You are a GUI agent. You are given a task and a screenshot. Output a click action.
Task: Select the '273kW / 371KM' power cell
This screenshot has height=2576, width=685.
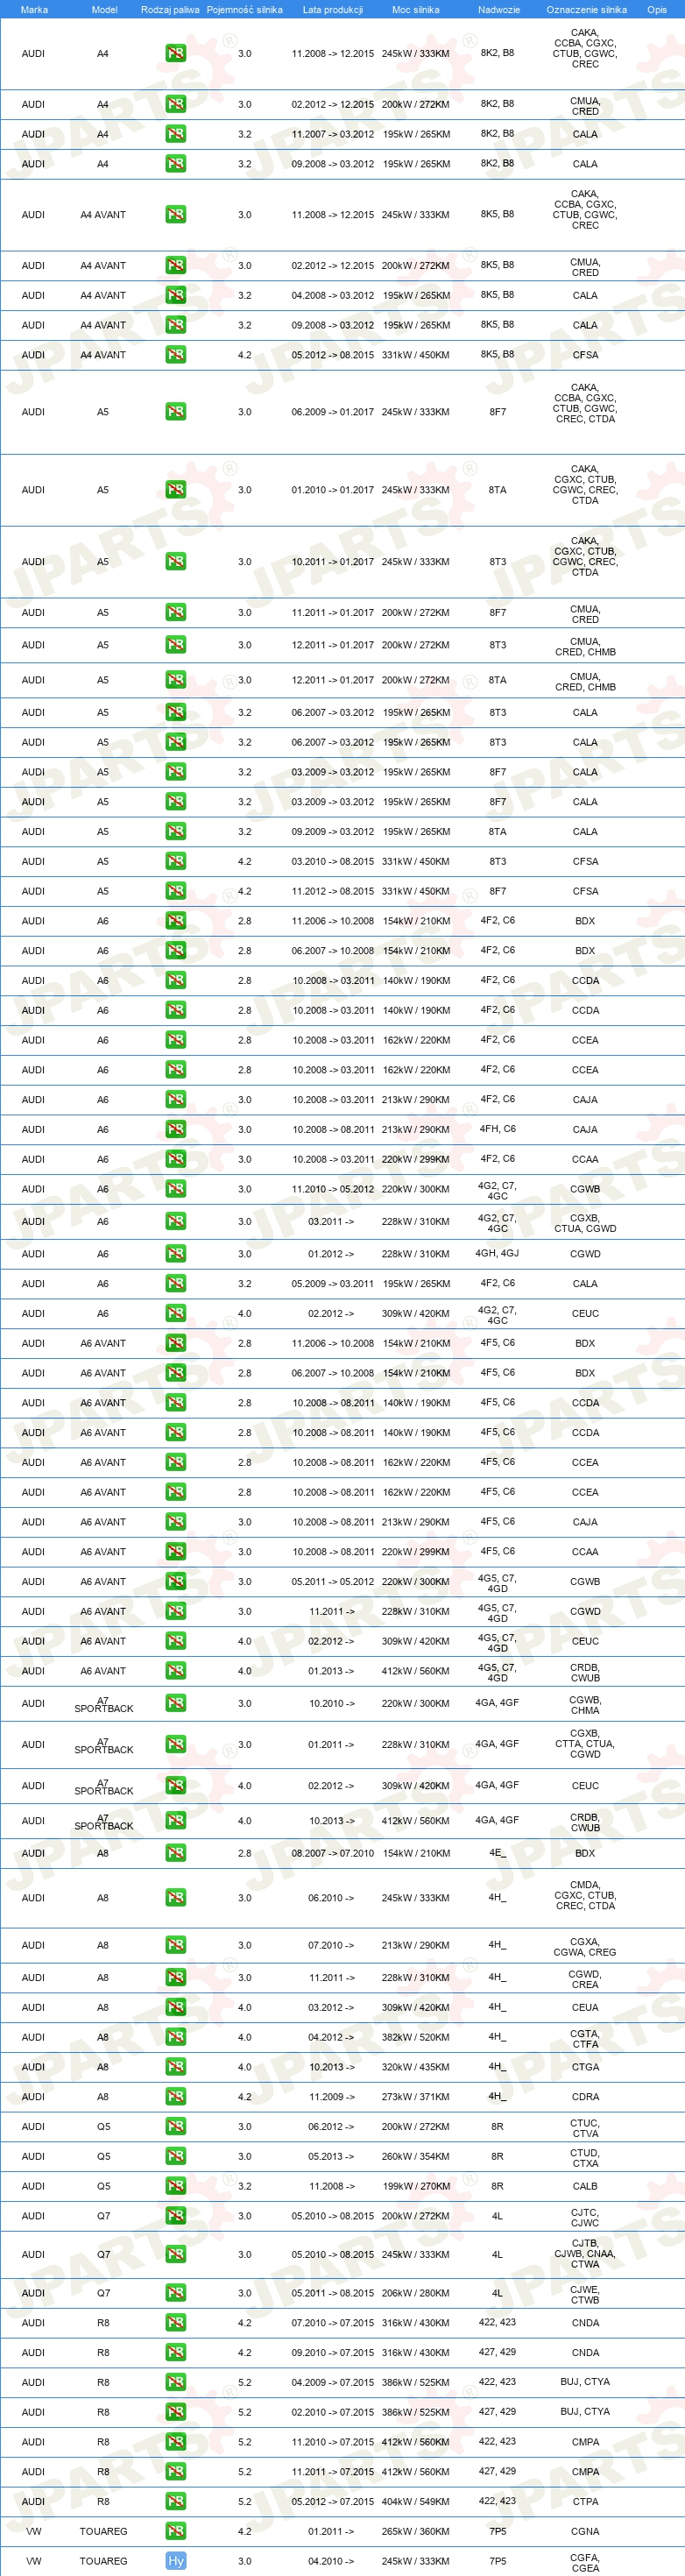(415, 2096)
